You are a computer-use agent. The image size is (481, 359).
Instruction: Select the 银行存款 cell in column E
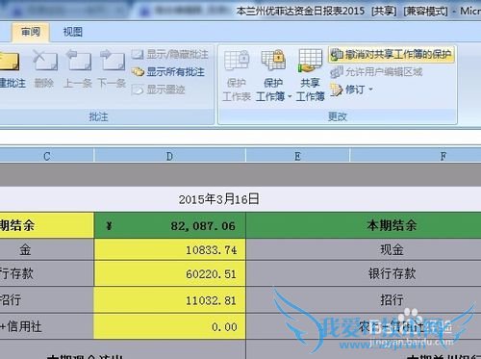364,273
